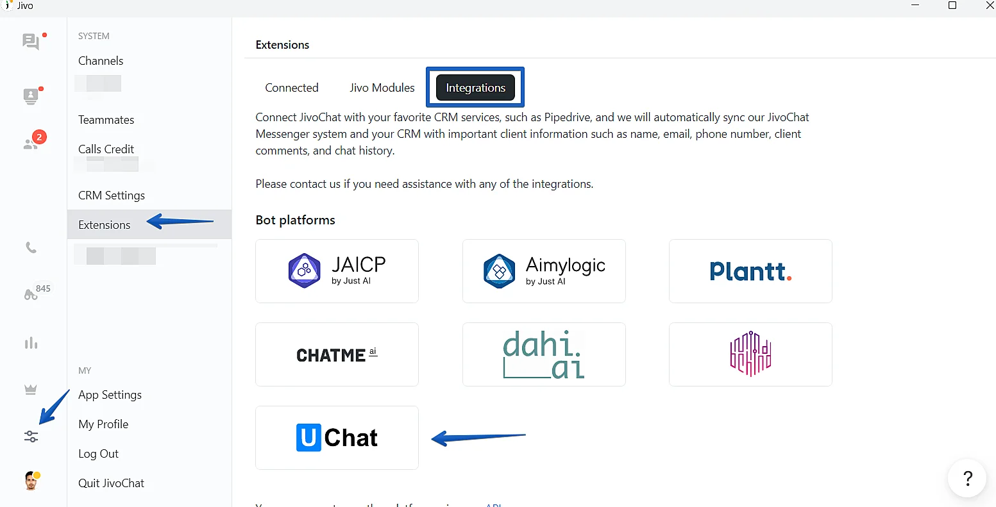Open the chats inbox icon in sidebar
This screenshot has width=996, height=507.
tap(31, 42)
